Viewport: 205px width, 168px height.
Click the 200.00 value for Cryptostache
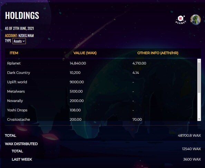click(x=76, y=119)
